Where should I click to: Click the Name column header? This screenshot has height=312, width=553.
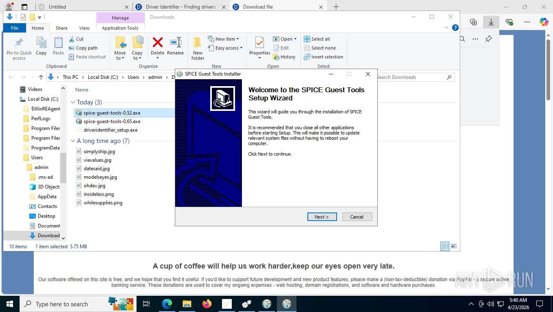click(x=82, y=90)
